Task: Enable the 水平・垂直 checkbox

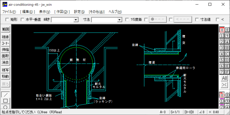Action: (22, 19)
